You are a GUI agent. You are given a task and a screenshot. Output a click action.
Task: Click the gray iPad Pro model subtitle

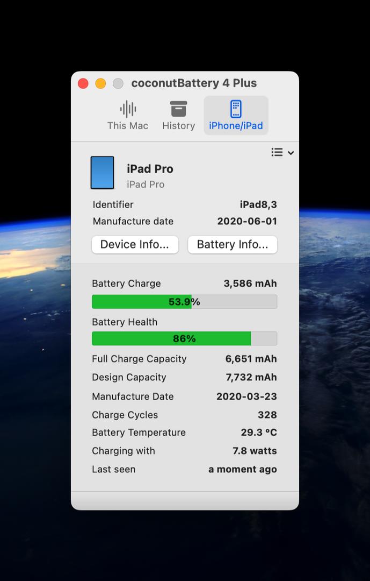click(x=146, y=185)
